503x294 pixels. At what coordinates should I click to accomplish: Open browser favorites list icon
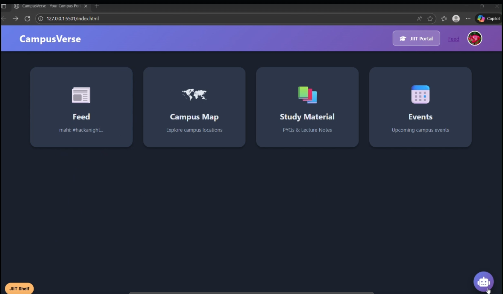click(x=444, y=19)
